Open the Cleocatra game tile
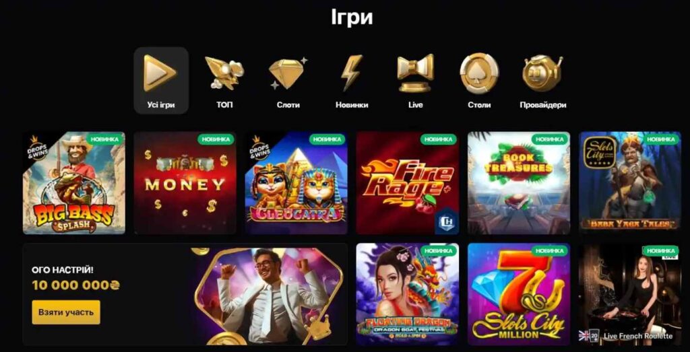 tap(296, 183)
